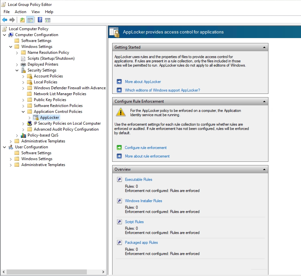This screenshot has height=276, width=301.
Task: Click green arrow icon beside Configure rule enforcement
Action: click(x=119, y=148)
